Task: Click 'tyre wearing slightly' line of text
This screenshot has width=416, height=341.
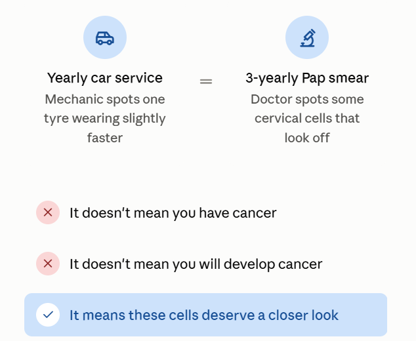Action: (105, 119)
